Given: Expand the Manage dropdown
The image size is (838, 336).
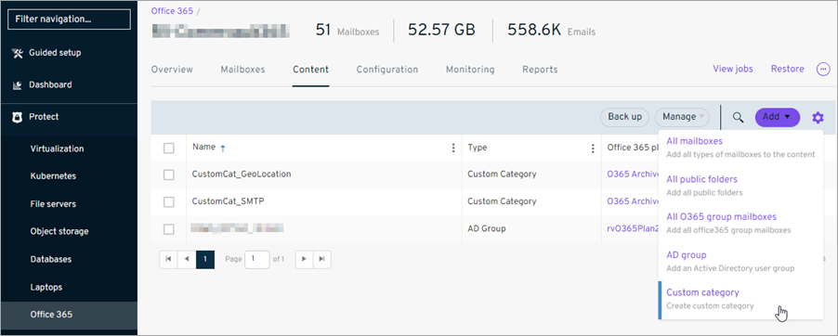Looking at the screenshot, I should (682, 117).
